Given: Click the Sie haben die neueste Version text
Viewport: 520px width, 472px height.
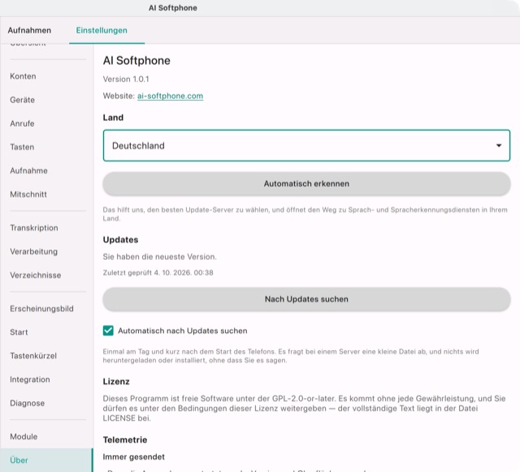Looking at the screenshot, I should point(159,257).
